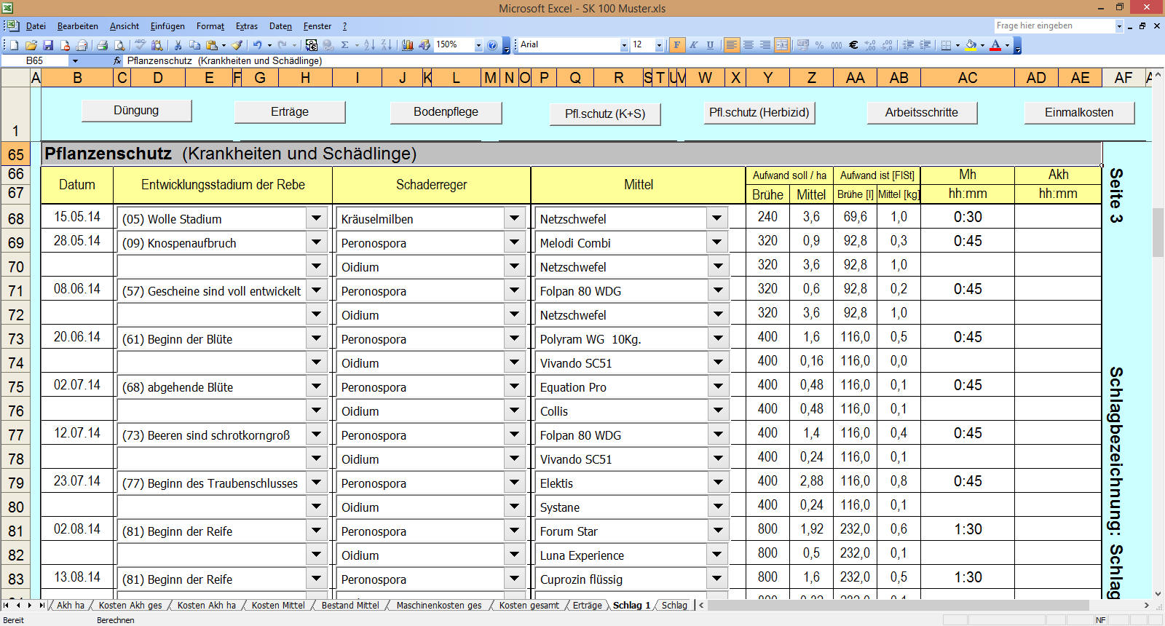Open the 150% zoom dropdown
This screenshot has height=626, width=1165.
tap(478, 45)
